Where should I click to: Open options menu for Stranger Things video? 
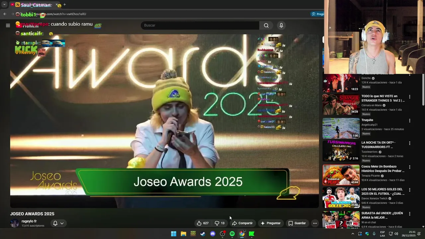(x=409, y=97)
